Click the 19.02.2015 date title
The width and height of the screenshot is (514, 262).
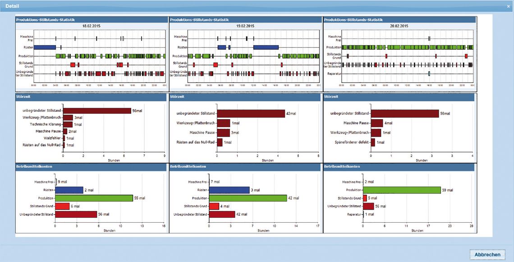[245, 26]
